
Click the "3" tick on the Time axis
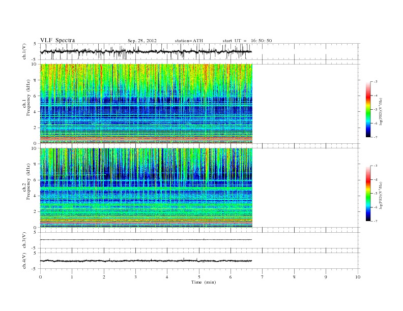[x=135, y=277]
